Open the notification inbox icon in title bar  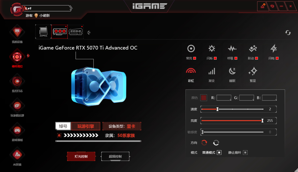coord(263,6)
